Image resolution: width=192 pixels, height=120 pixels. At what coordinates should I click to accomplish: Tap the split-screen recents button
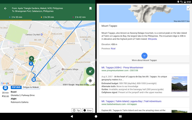click(x=120, y=116)
